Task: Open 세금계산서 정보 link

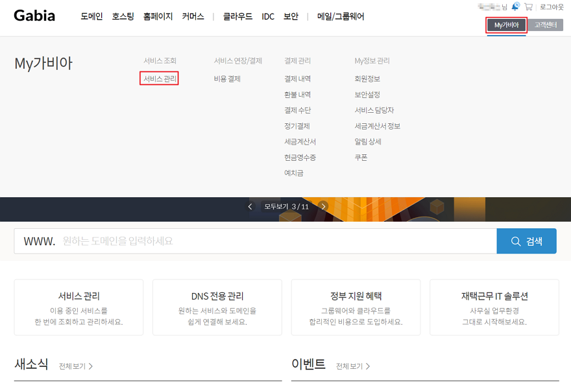Action: (377, 126)
